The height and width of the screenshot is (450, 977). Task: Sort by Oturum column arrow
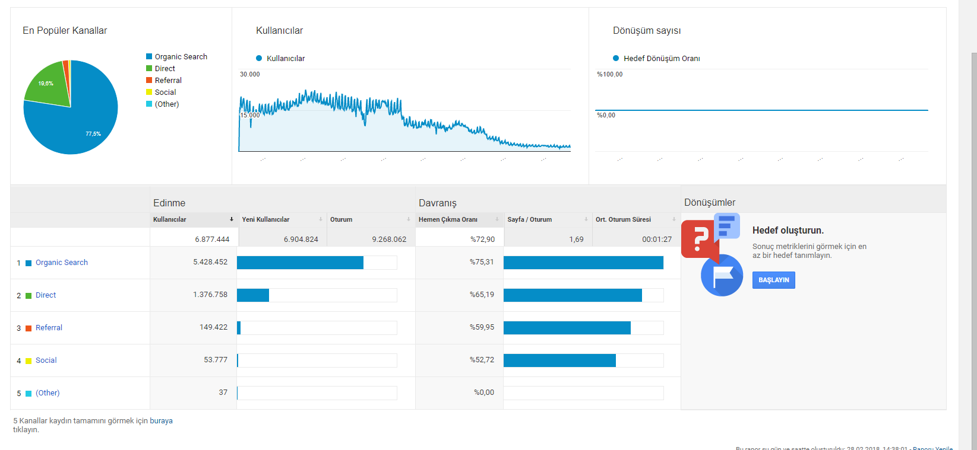[409, 219]
